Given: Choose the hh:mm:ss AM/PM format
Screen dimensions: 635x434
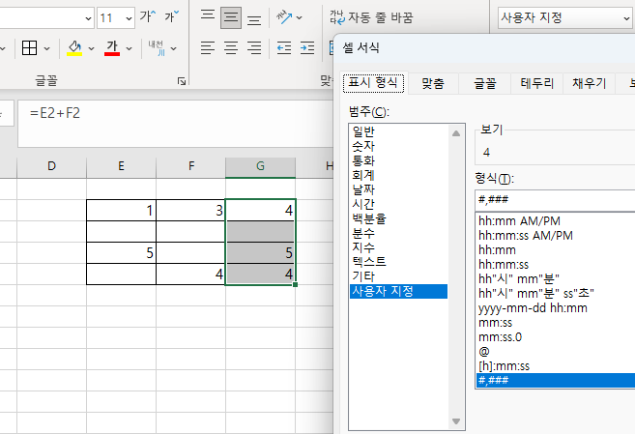Looking at the screenshot, I should point(556,236).
